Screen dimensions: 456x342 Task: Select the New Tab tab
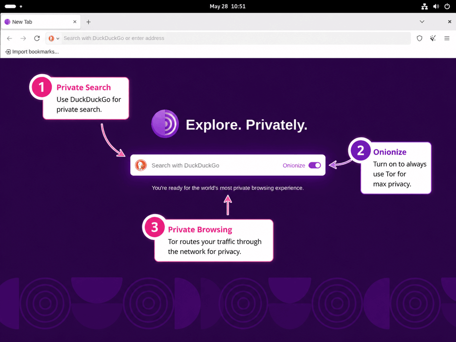40,22
